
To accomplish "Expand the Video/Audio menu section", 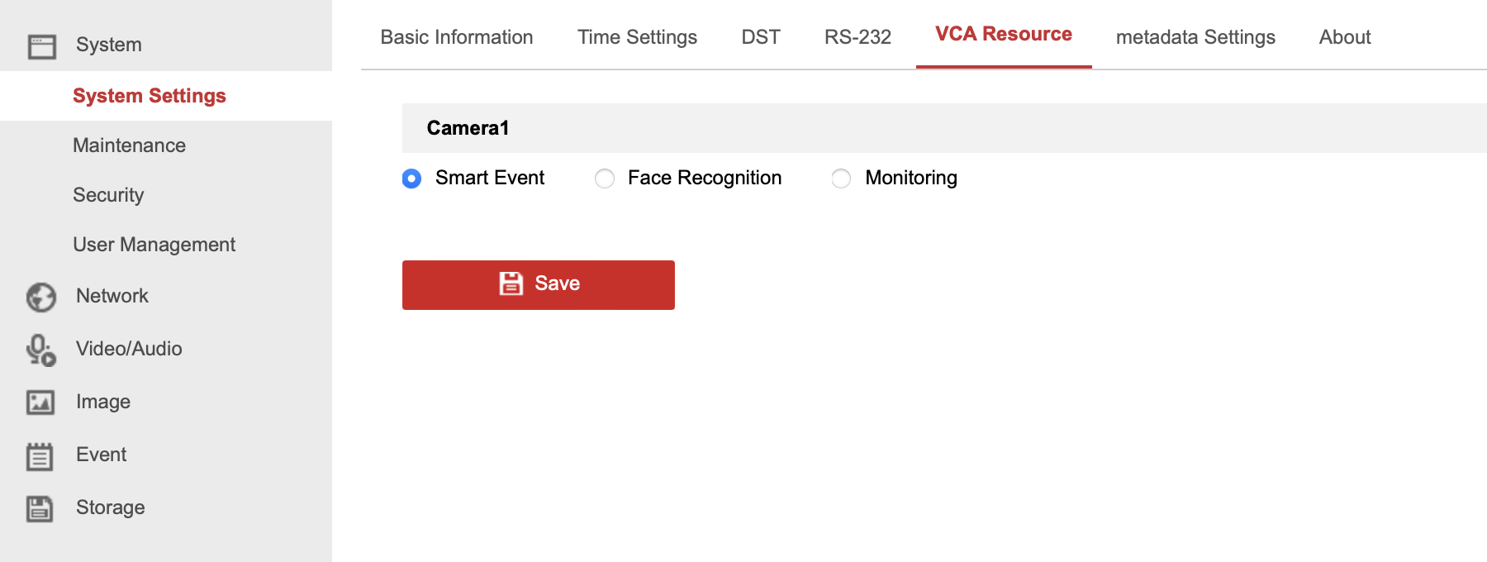I will (x=129, y=349).
